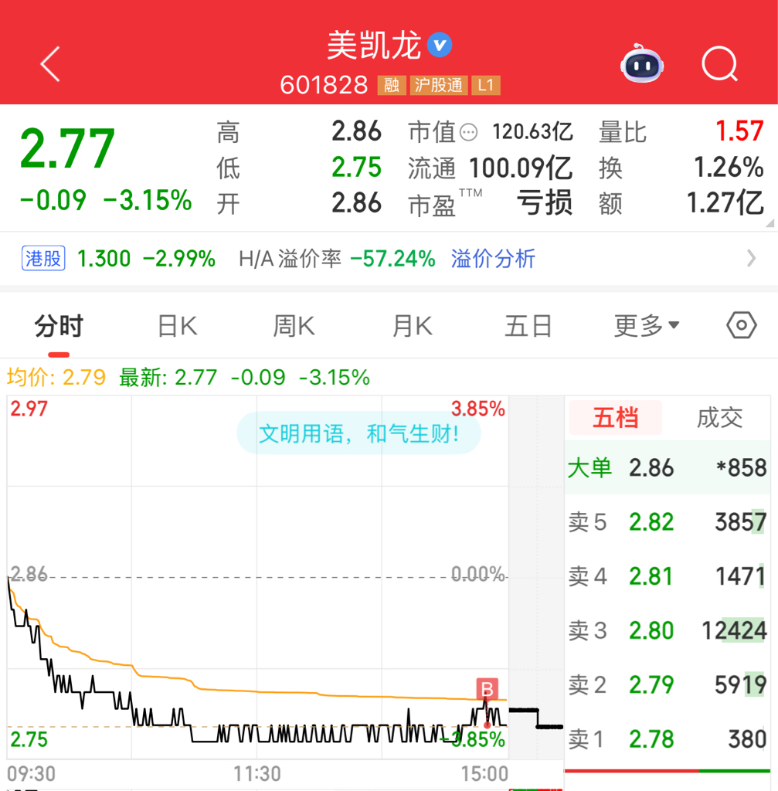Switch to the 五日 tab
Viewport: 778px width, 791px height.
(x=528, y=326)
